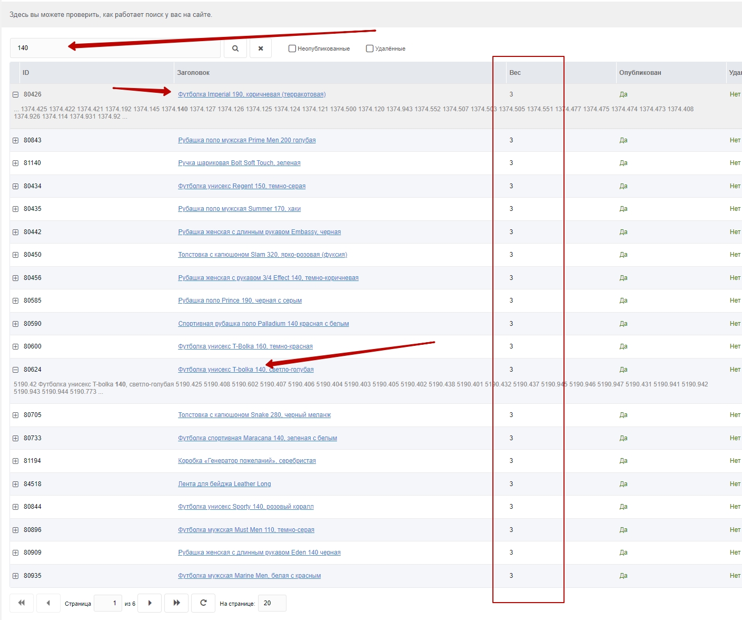Expand row 80843 details
Viewport: 742px width, 620px height.
coord(16,140)
